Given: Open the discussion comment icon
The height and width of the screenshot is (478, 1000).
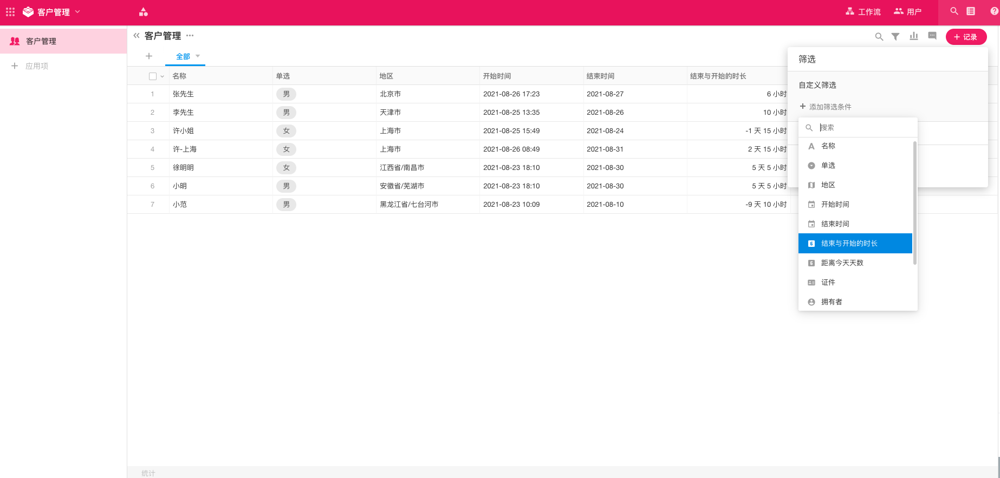Looking at the screenshot, I should pyautogui.click(x=932, y=36).
